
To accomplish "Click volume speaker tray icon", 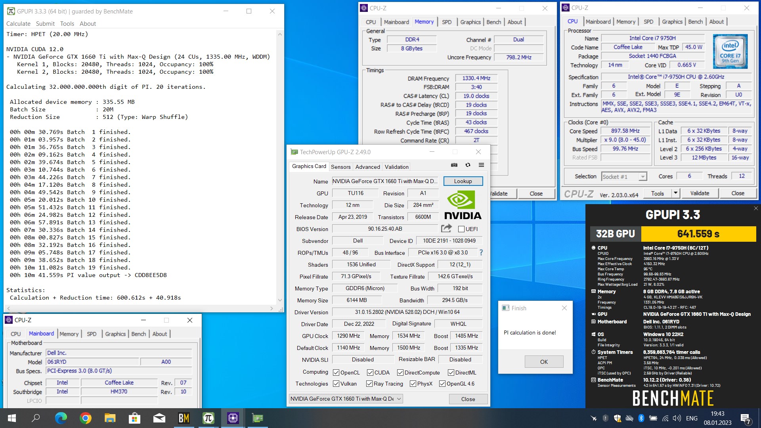I will point(677,418).
